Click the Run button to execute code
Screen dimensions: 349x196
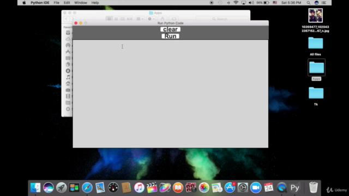pos(170,36)
